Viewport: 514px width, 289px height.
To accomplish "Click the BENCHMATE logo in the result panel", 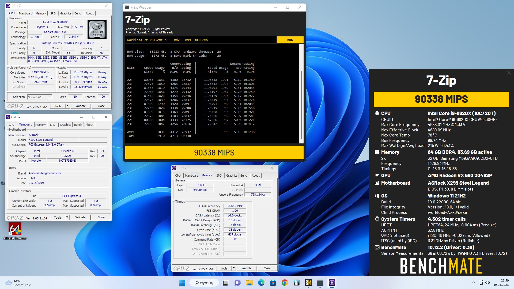I will [441, 265].
